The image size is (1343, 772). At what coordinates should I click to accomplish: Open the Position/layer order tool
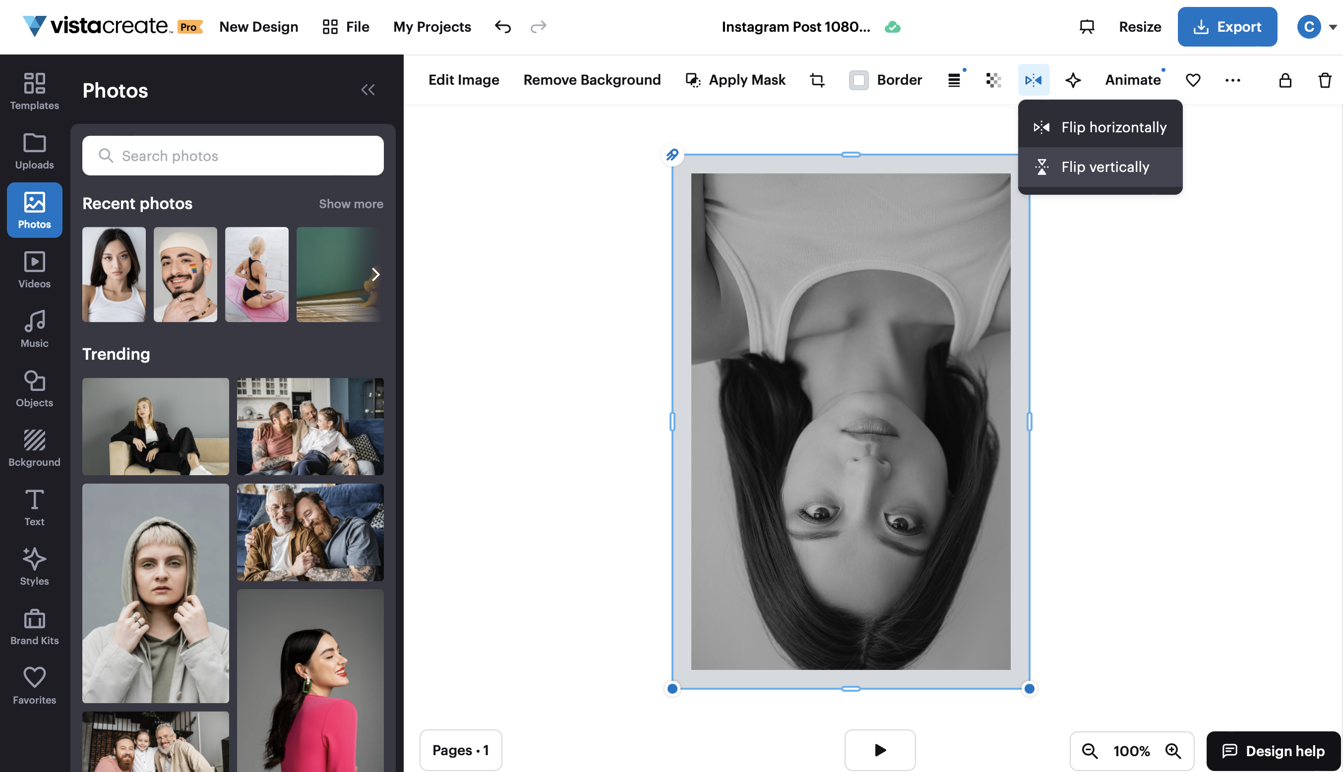tap(955, 80)
